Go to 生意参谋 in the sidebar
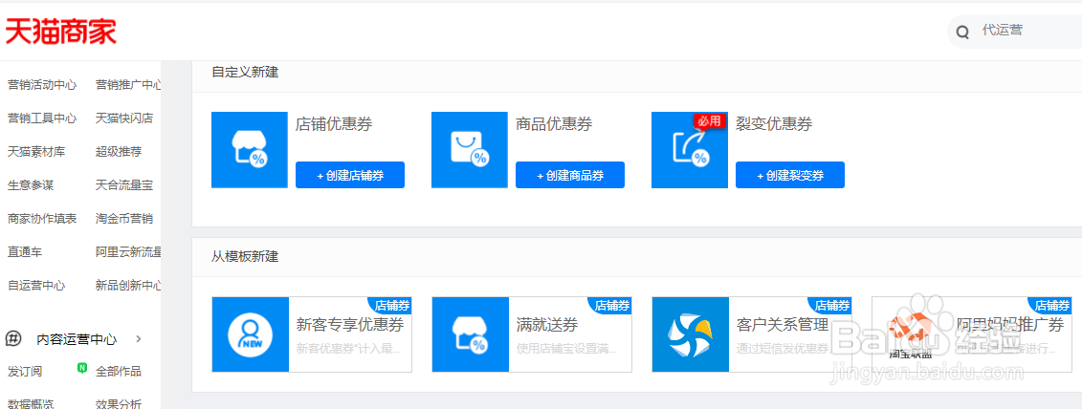Image resolution: width=1082 pixels, height=409 pixels. pos(31,184)
